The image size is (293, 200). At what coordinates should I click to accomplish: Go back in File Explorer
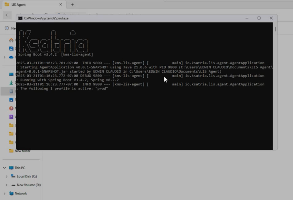tap(7, 15)
